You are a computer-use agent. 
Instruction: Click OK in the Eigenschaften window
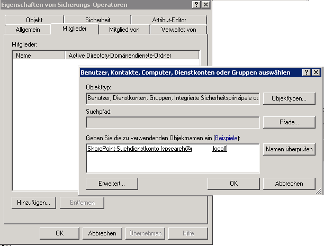59,233
